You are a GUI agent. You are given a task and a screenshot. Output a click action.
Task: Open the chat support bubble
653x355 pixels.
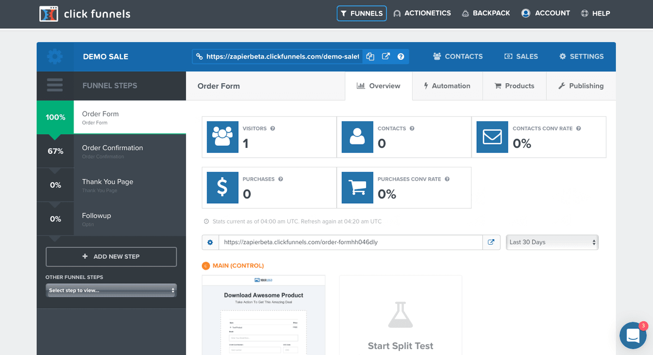(x=633, y=335)
